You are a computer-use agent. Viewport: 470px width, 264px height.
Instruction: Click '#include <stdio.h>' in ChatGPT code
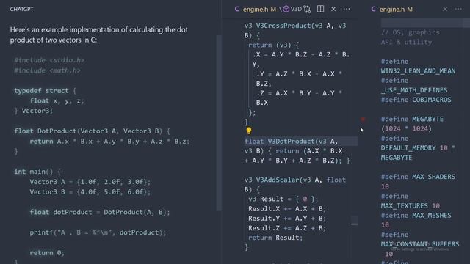(x=49, y=60)
